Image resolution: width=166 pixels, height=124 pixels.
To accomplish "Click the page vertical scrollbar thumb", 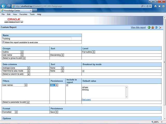I will [x=164, y=62].
